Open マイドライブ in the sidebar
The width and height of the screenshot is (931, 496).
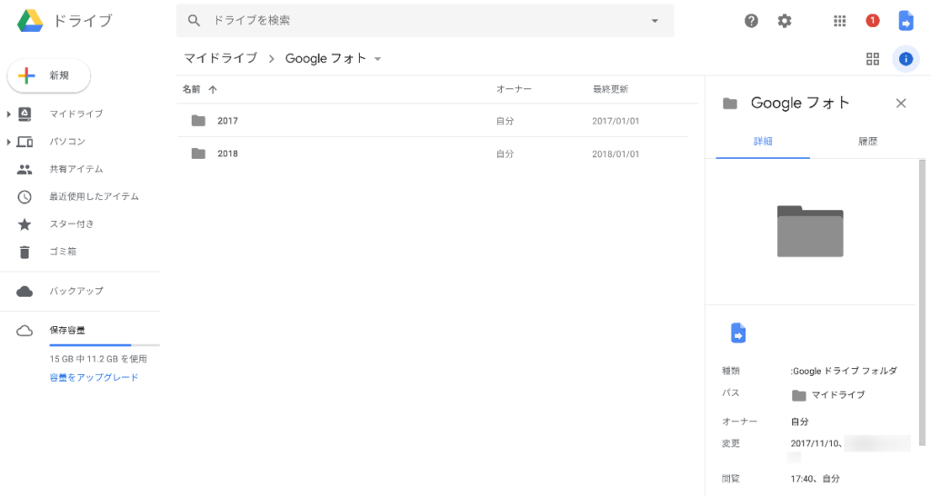(76, 114)
